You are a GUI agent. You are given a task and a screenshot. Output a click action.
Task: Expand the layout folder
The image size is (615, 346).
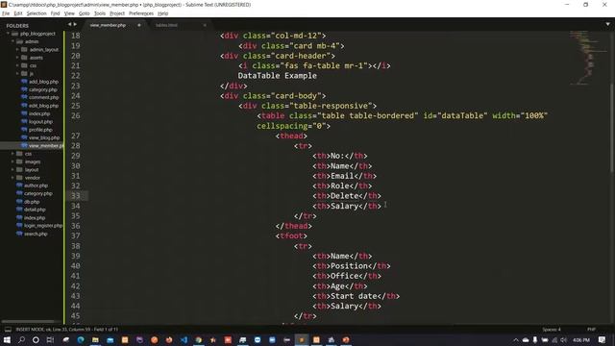(x=12, y=170)
